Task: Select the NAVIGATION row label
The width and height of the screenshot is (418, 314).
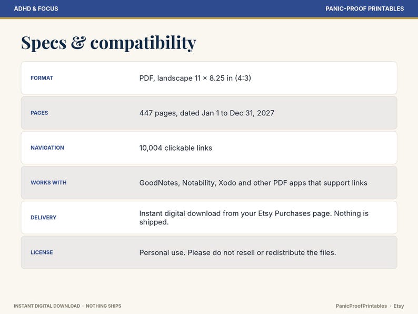Action: point(47,148)
